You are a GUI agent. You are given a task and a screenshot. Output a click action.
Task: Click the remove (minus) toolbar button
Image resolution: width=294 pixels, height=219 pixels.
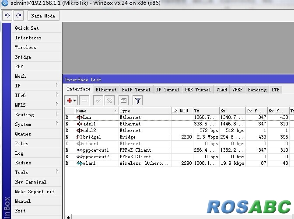[x=84, y=101]
